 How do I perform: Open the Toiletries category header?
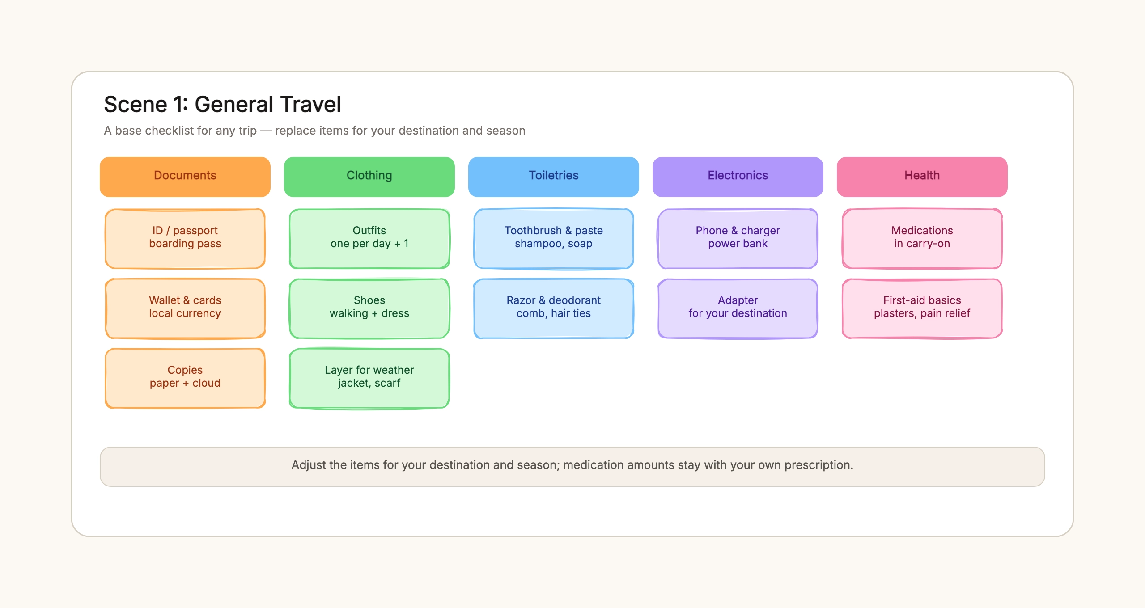pyautogui.click(x=554, y=177)
